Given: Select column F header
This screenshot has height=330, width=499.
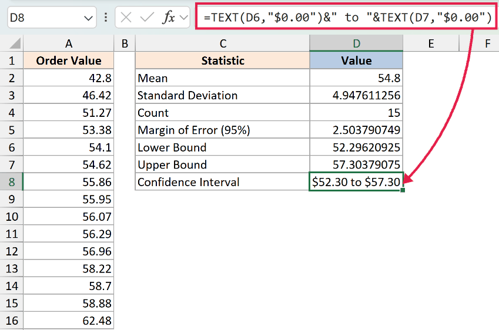Looking at the screenshot, I should (x=487, y=43).
